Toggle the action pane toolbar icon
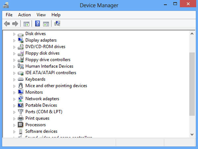 (x=46, y=24)
